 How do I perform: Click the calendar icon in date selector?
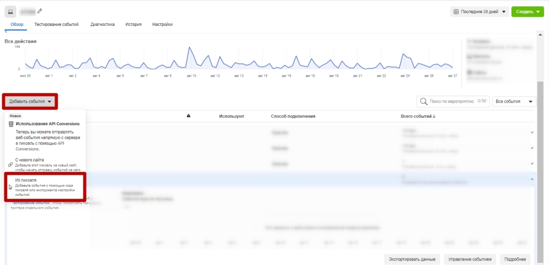point(456,12)
